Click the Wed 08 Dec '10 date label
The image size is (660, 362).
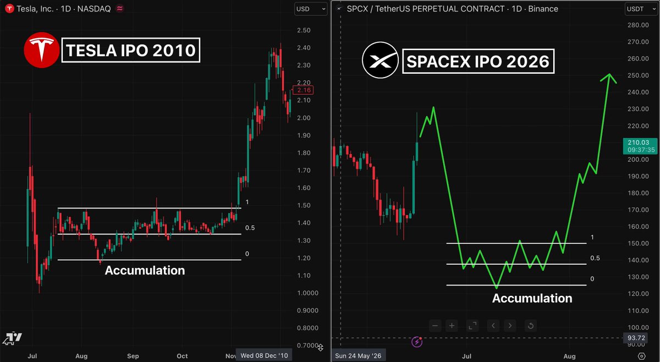(x=265, y=355)
